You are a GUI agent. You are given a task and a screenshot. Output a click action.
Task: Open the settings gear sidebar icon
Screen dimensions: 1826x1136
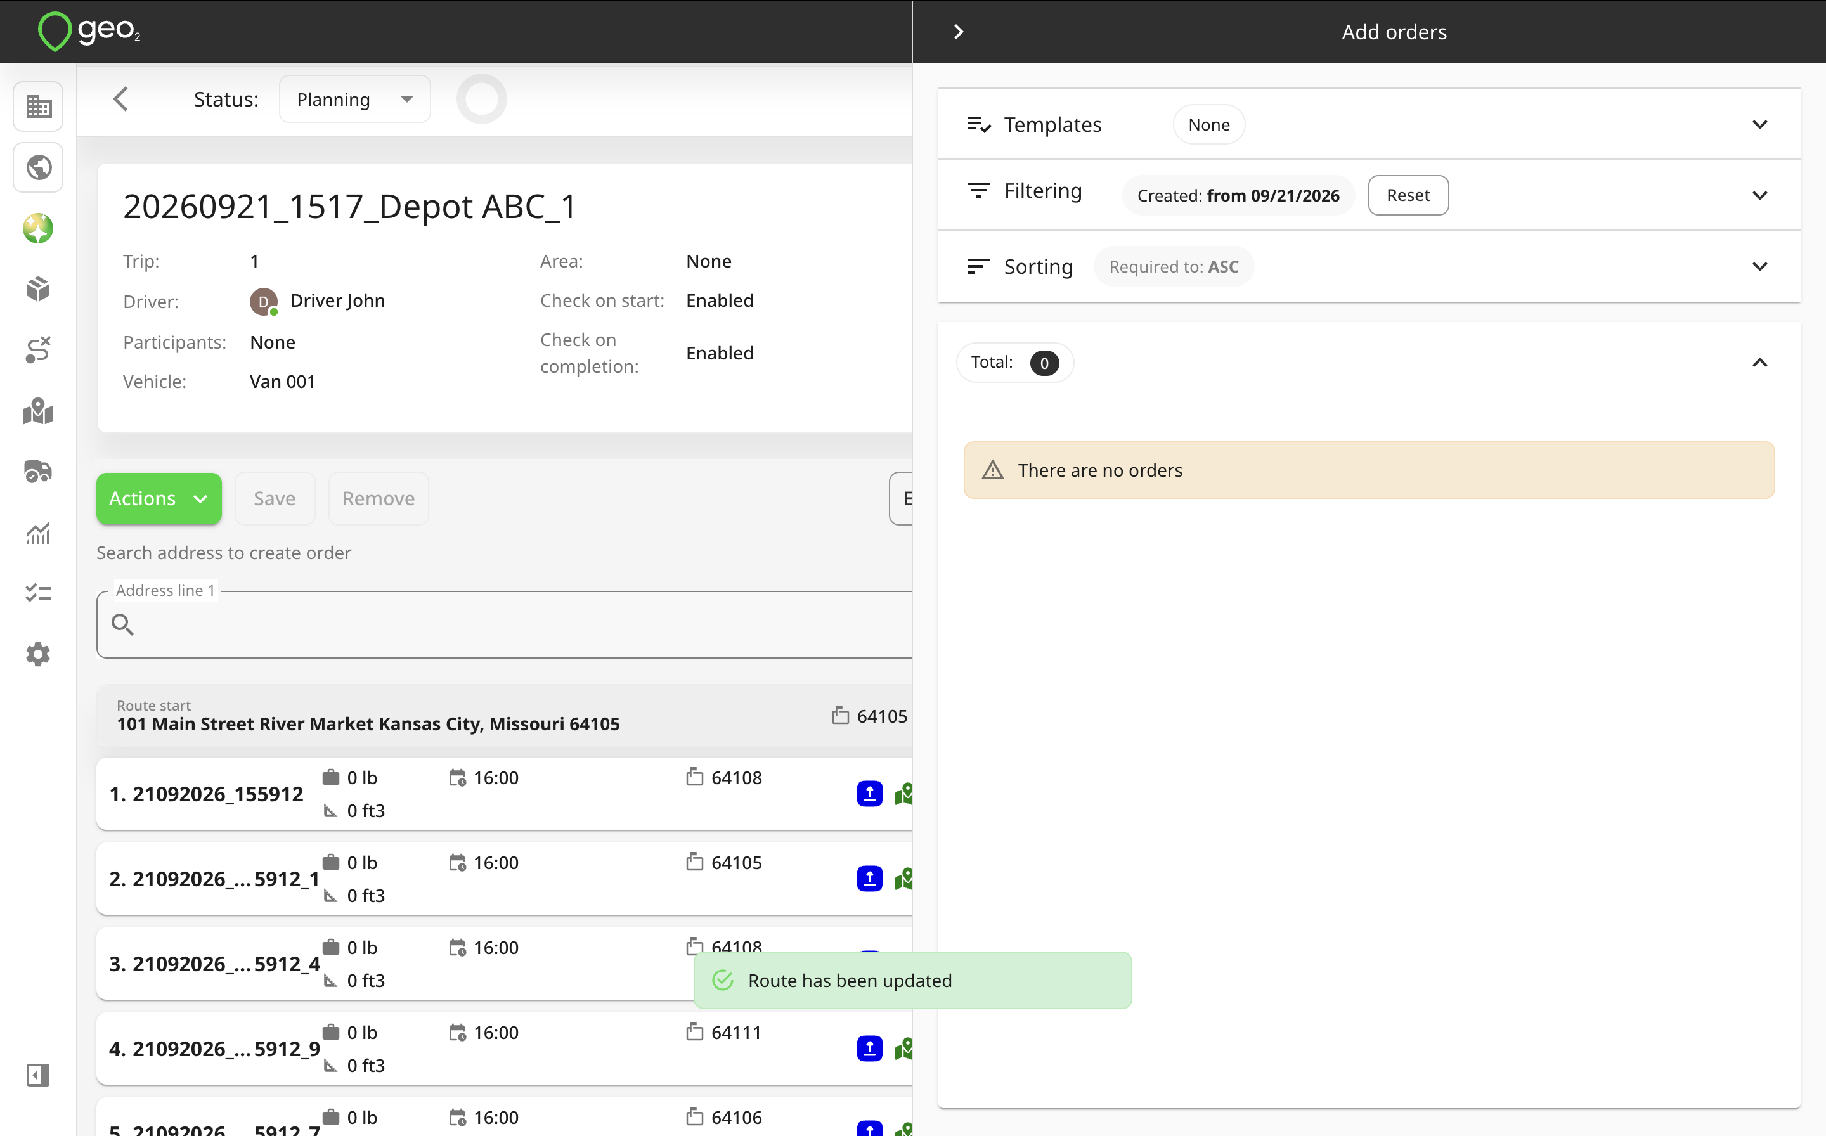pos(38,654)
